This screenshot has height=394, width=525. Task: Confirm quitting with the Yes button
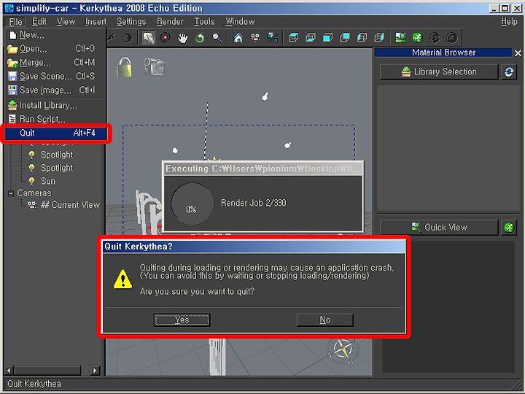coord(182,320)
